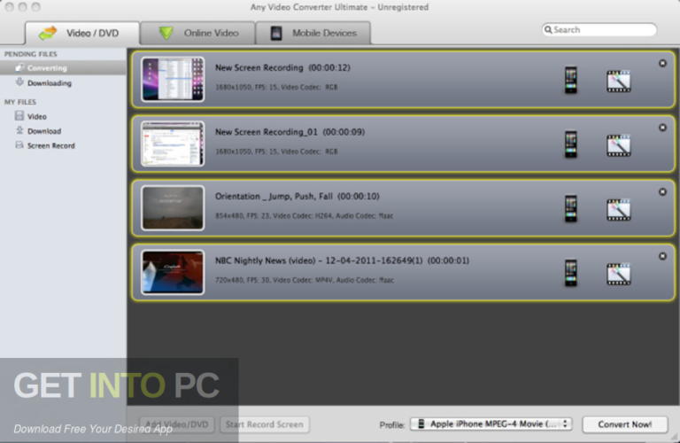This screenshot has height=443, width=680.
Task: Click thumbnail of New Screen Recording_01
Action: point(173,144)
